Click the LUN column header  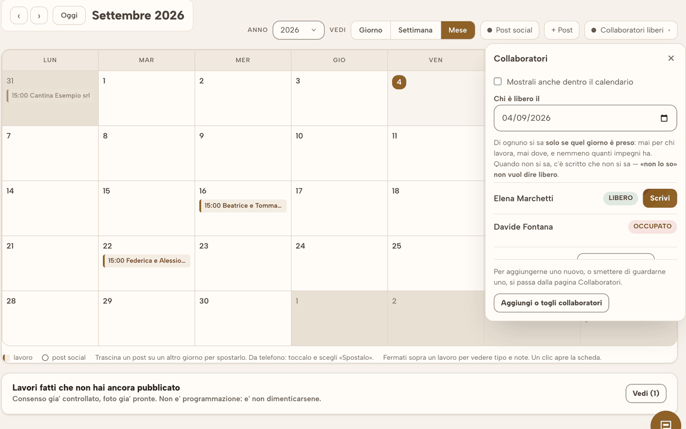click(50, 60)
